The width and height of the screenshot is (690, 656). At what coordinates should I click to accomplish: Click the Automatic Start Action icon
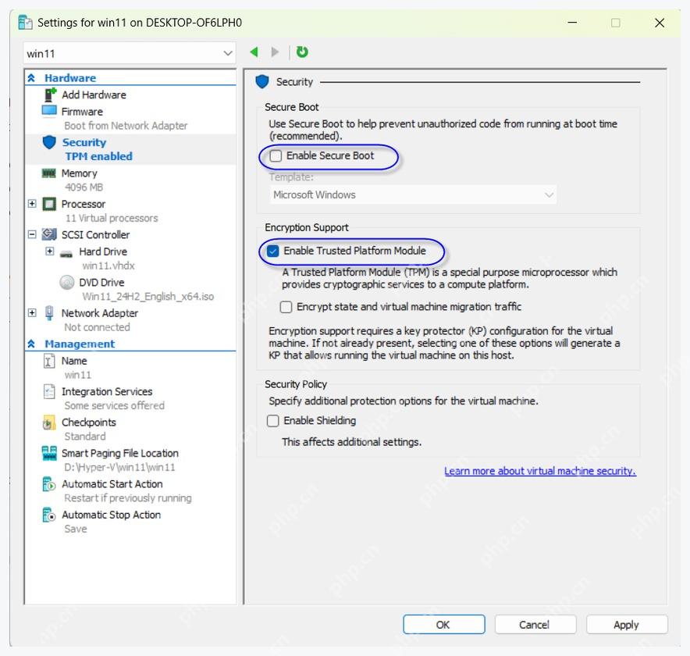click(49, 484)
